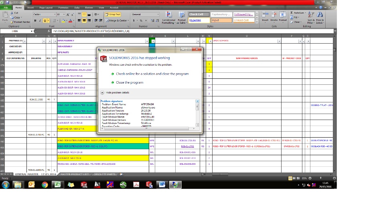Screen dimensions: 385x216
Task: Click the Increase Decimal icon
Action: tap(153, 20)
